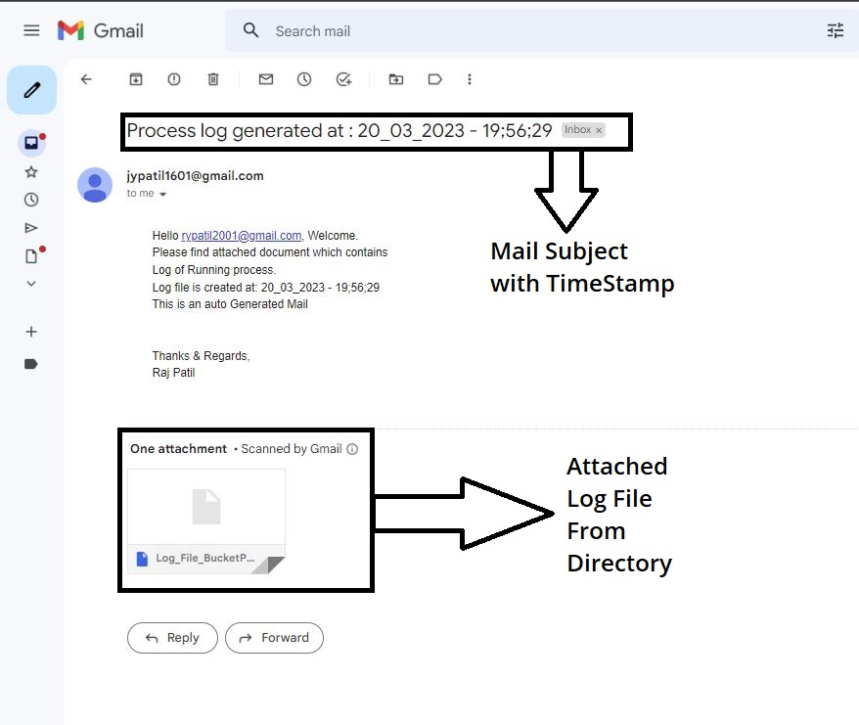Viewport: 859px width, 725px height.
Task: Click the Compose pencil button
Action: 31,90
